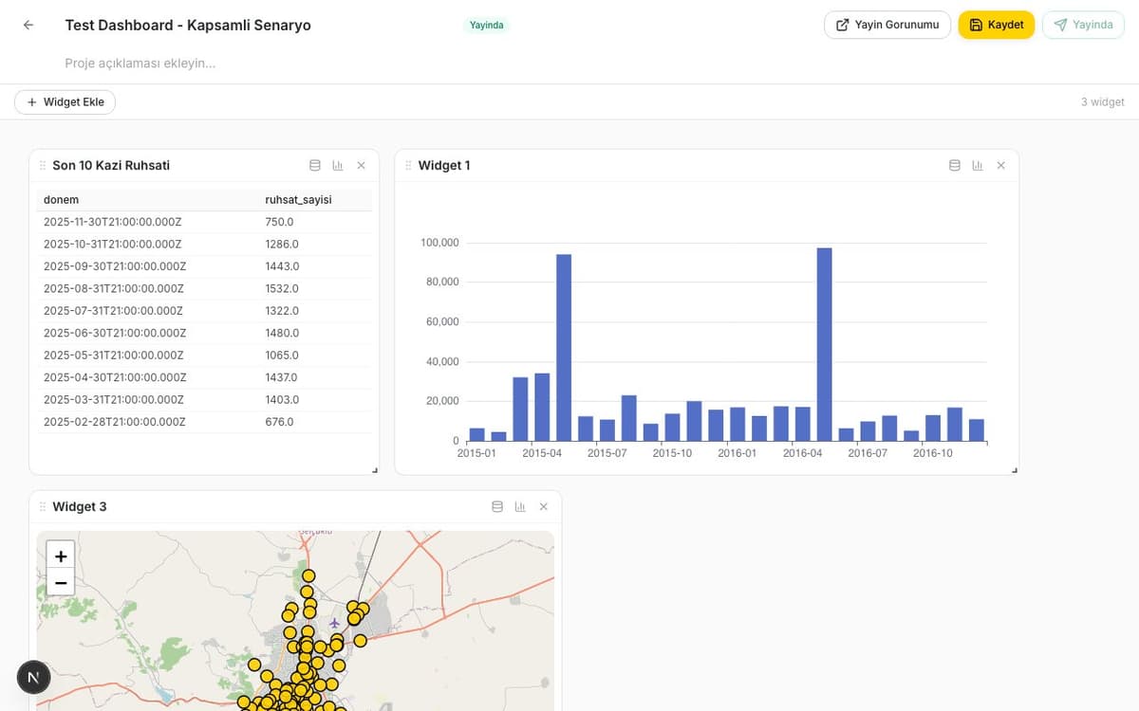
Task: Open chart settings icon on Widget 1
Action: click(x=978, y=165)
